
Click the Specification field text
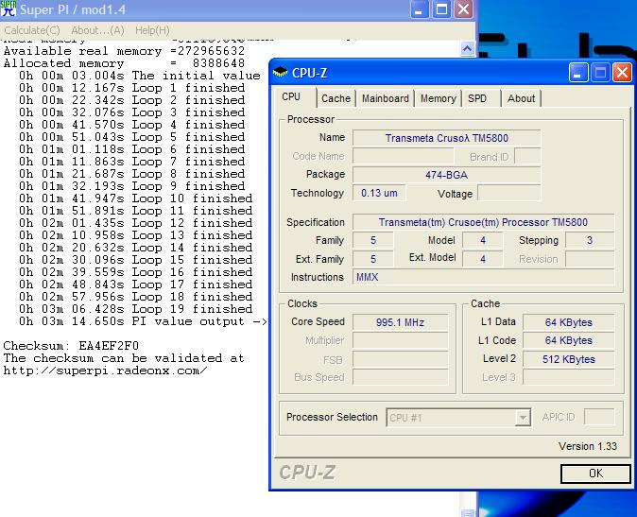click(483, 222)
